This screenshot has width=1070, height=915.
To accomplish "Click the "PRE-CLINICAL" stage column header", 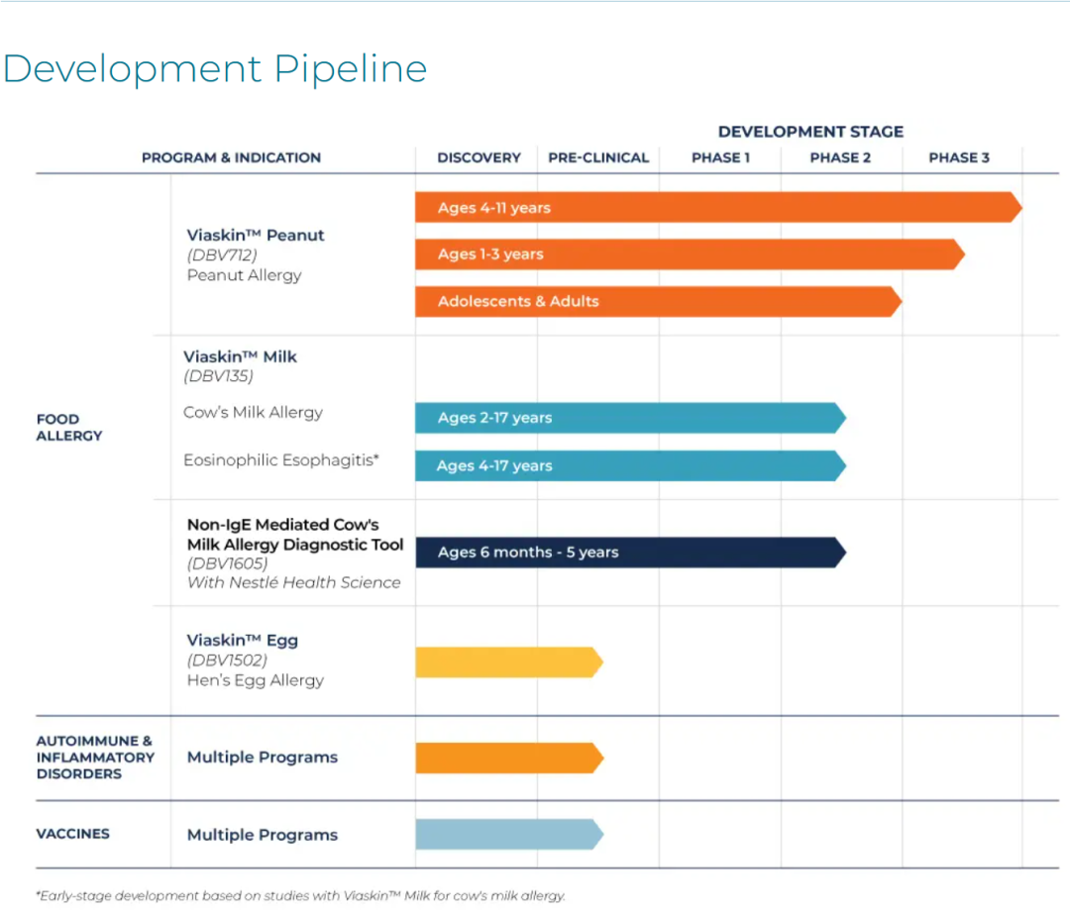I will click(x=598, y=157).
